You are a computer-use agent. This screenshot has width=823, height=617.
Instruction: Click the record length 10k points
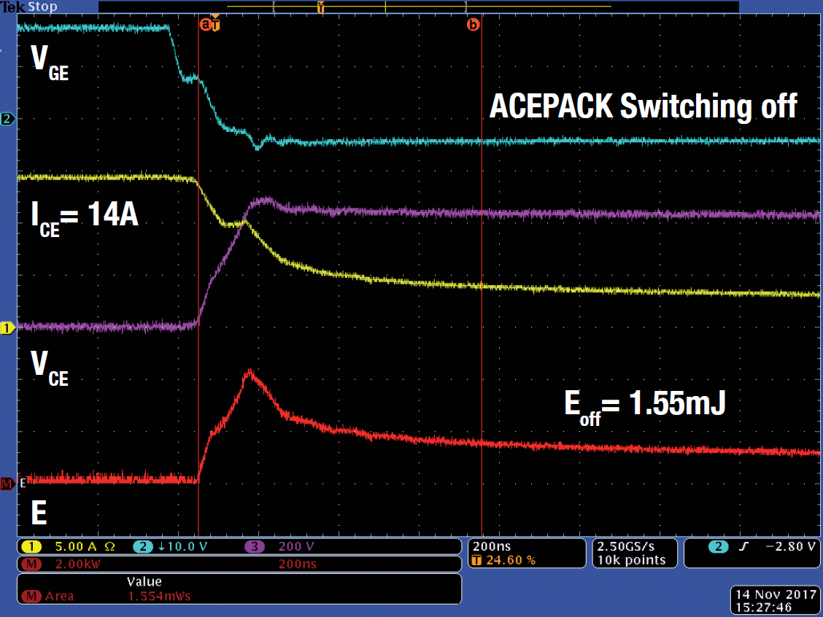[631, 560]
